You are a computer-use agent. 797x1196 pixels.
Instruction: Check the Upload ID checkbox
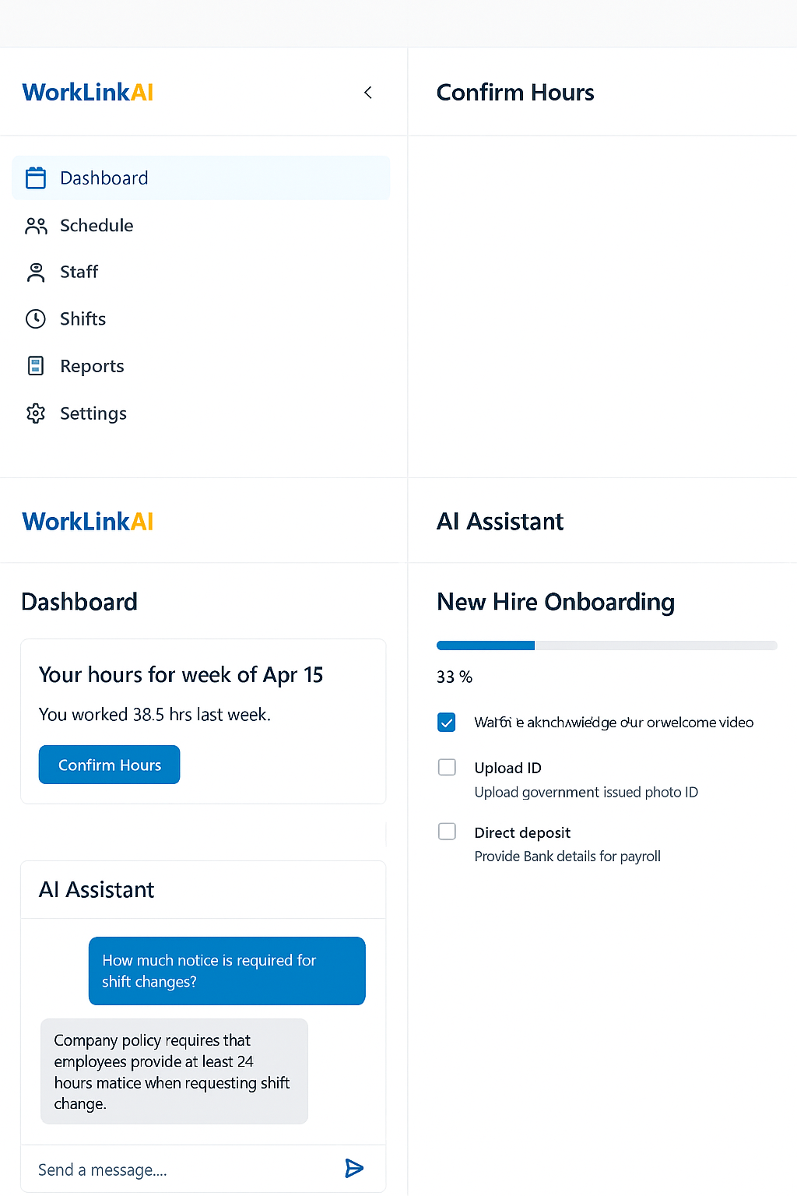click(x=447, y=767)
